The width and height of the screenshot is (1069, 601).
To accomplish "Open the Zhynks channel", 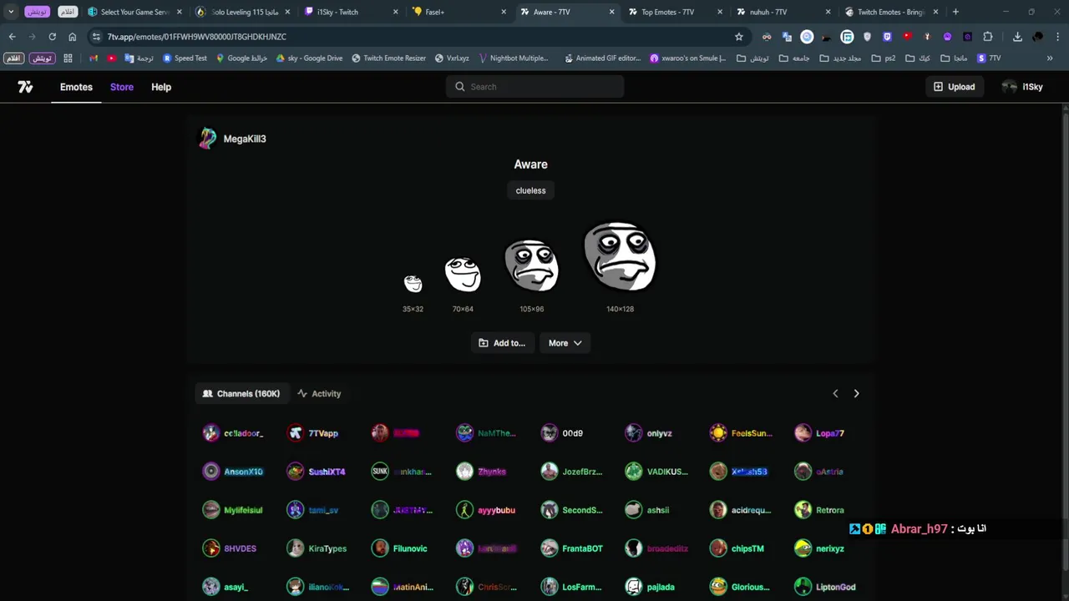I will pyautogui.click(x=482, y=472).
